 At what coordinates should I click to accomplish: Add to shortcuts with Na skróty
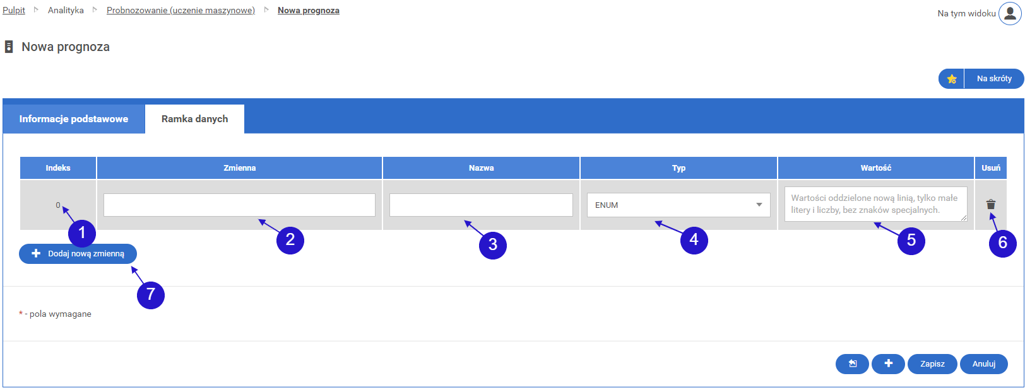pyautogui.click(x=993, y=79)
